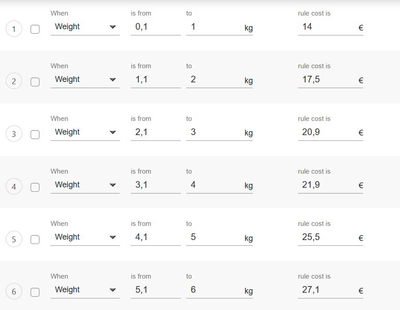This screenshot has width=400, height=310.
Task: Tick the checkbox for rule 1
Action: point(35,29)
